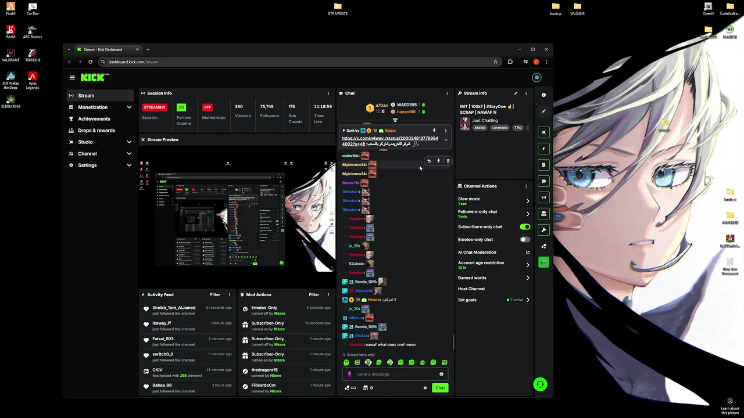Image resolution: width=744 pixels, height=418 pixels.
Task: Expand the Monetization sidebar section
Action: click(129, 107)
